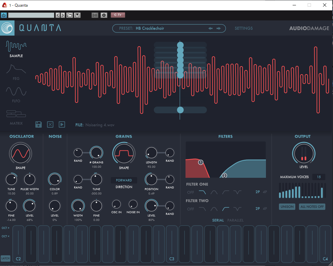Select high-pass shape icon for Filter One
This screenshot has height=266, width=333.
click(226, 192)
